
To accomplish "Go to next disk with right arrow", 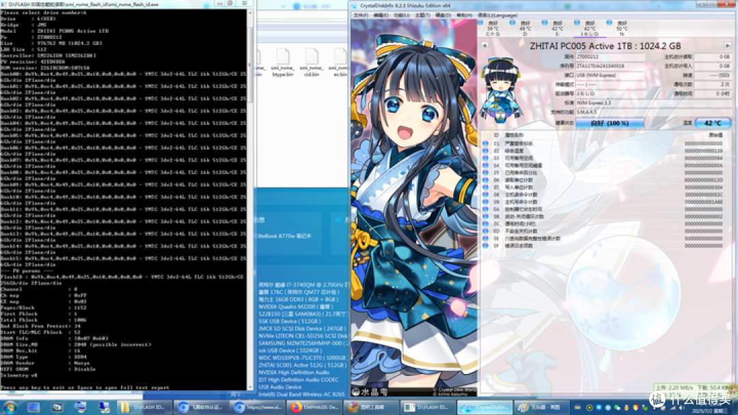I will click(728, 46).
